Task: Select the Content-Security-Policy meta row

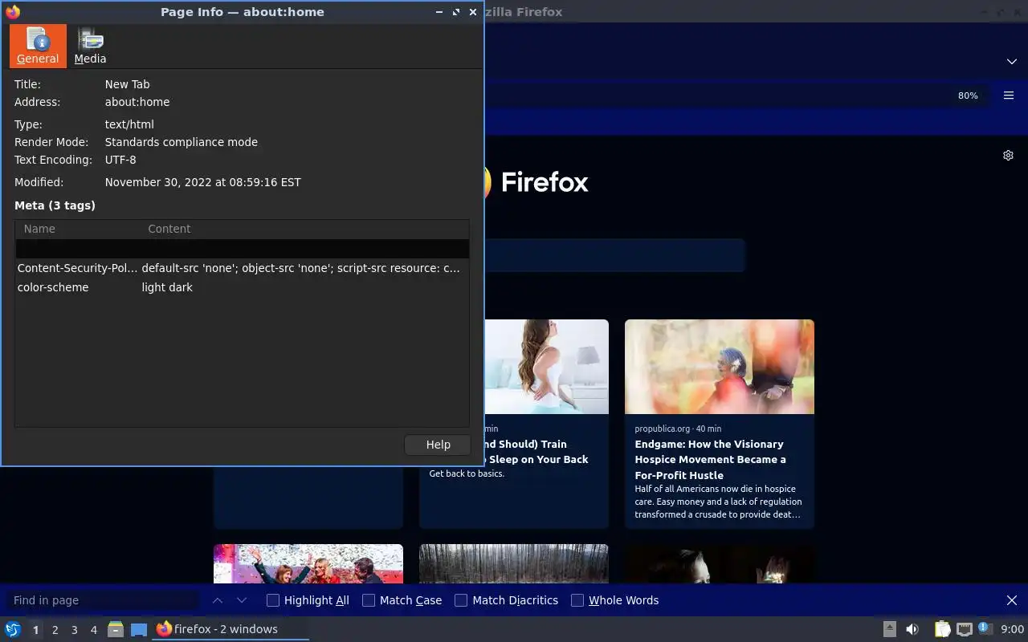Action: [x=242, y=268]
